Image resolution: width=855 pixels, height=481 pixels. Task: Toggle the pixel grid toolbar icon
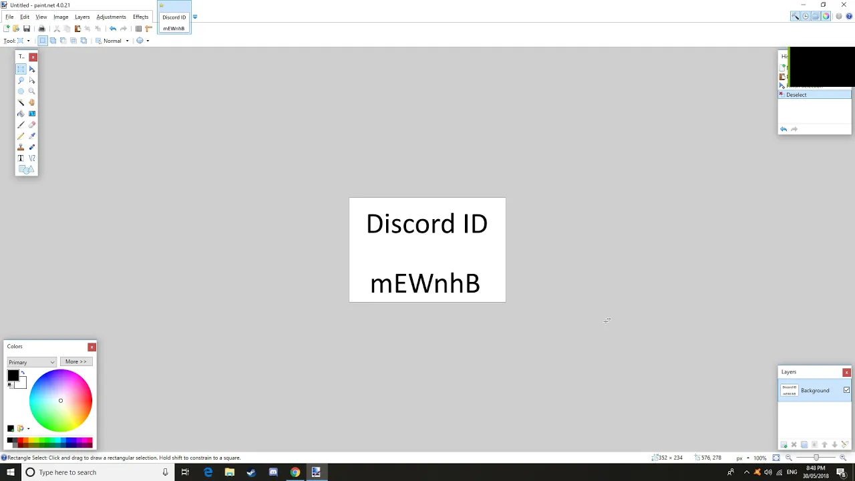(x=138, y=29)
